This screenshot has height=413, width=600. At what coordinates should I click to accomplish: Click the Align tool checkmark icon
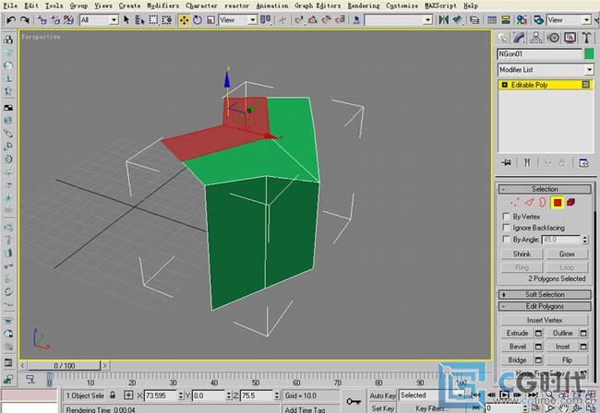457,19
